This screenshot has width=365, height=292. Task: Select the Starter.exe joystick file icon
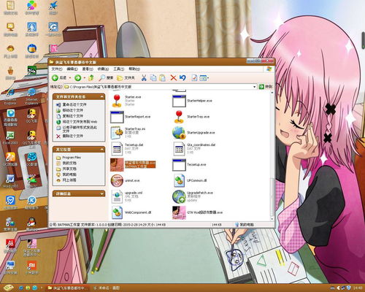pos(117,101)
